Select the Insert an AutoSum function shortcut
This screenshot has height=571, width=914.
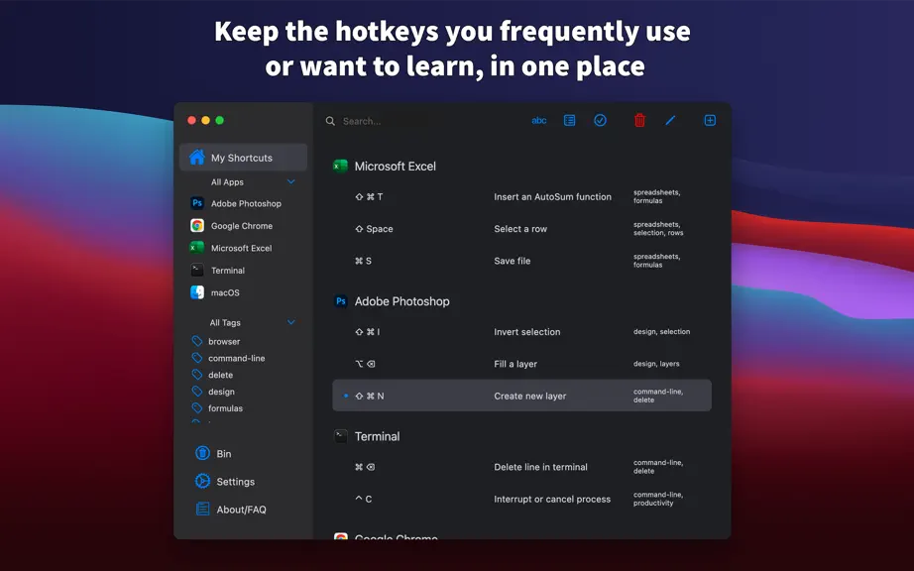(521, 197)
